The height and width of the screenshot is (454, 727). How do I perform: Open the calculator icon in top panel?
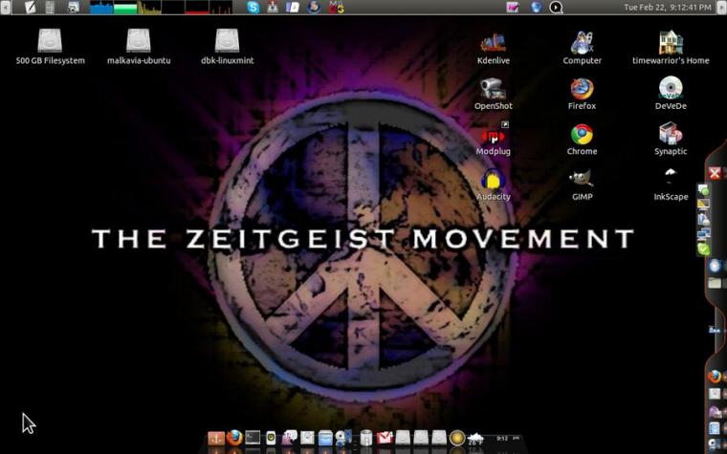click(50, 7)
